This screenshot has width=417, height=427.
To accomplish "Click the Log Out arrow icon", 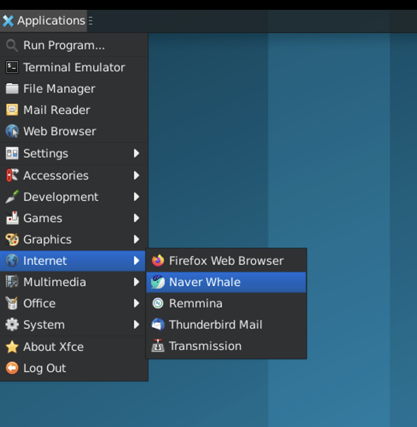I will (12, 368).
